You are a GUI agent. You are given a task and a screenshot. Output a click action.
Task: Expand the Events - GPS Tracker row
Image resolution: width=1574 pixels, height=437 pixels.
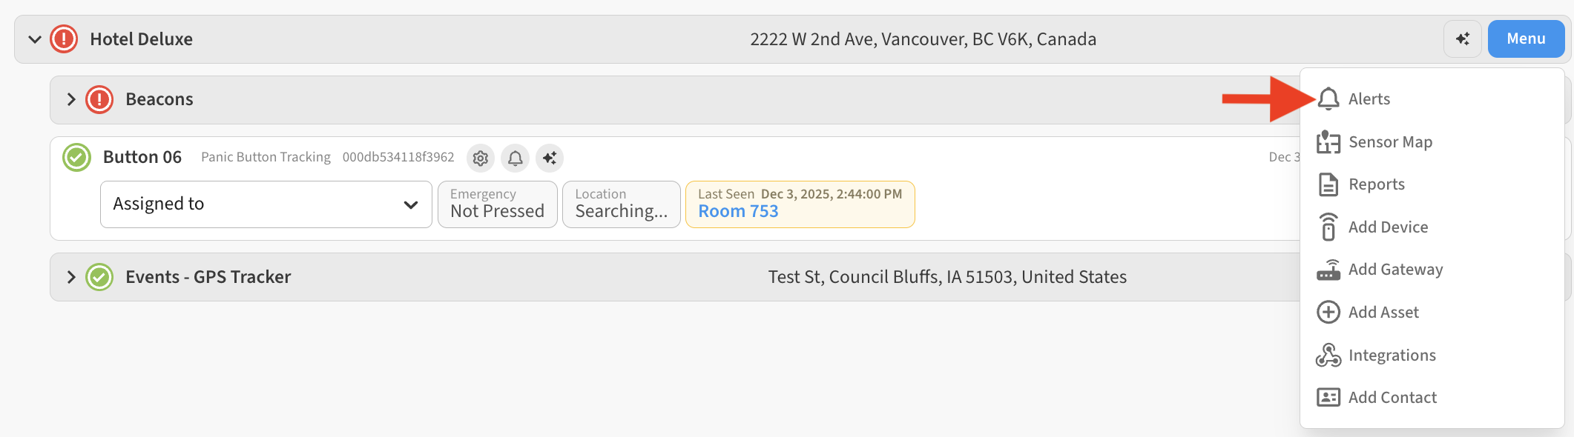[x=71, y=277]
